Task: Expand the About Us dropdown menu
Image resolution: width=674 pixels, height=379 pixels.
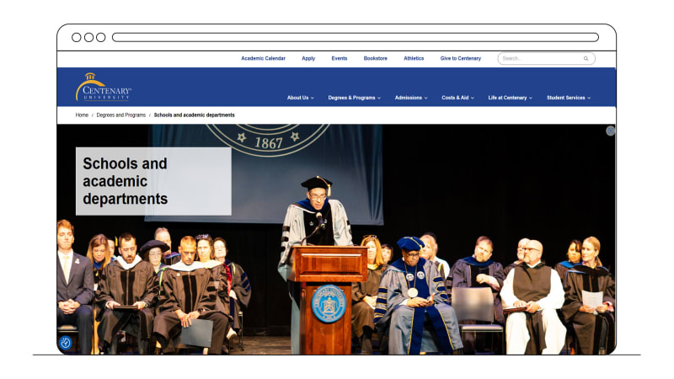Action: (x=300, y=98)
